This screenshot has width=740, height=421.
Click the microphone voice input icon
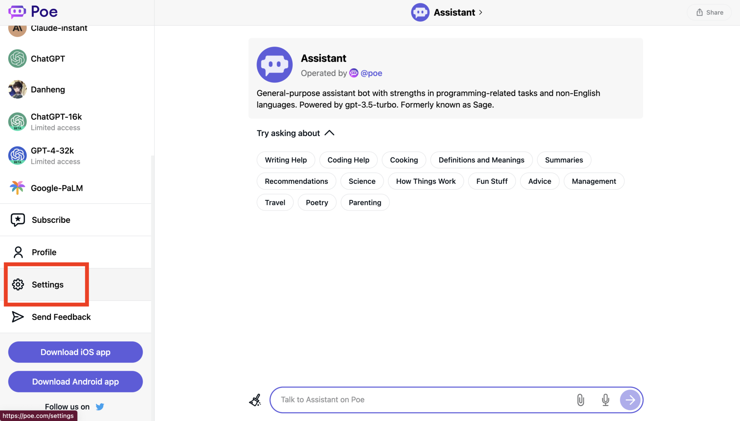click(x=605, y=400)
